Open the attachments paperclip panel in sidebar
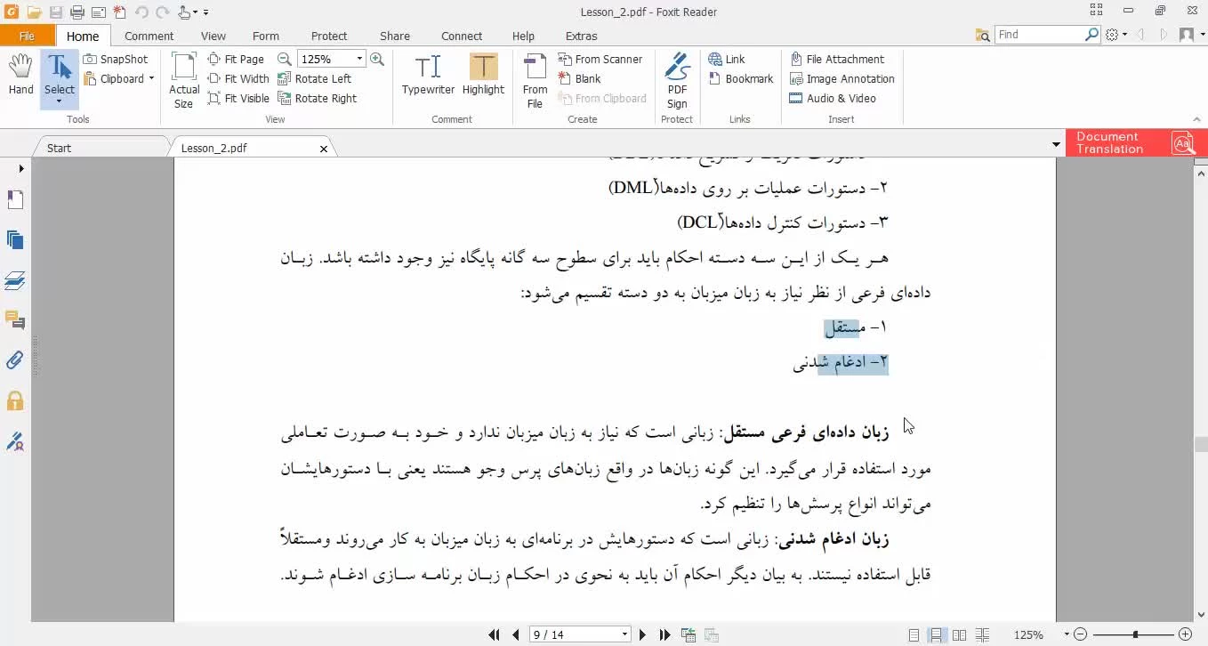 (x=14, y=360)
